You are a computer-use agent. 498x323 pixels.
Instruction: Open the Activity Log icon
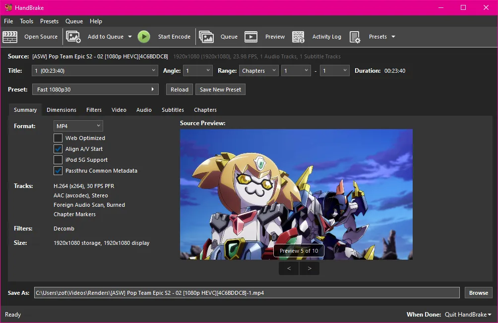click(x=298, y=37)
